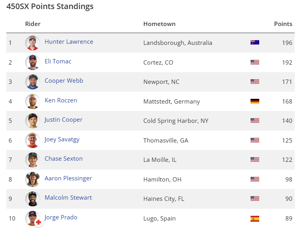Screen dimensions: 299x228
Task: Visit Jorge Prado's rider page
Action: 61,217
